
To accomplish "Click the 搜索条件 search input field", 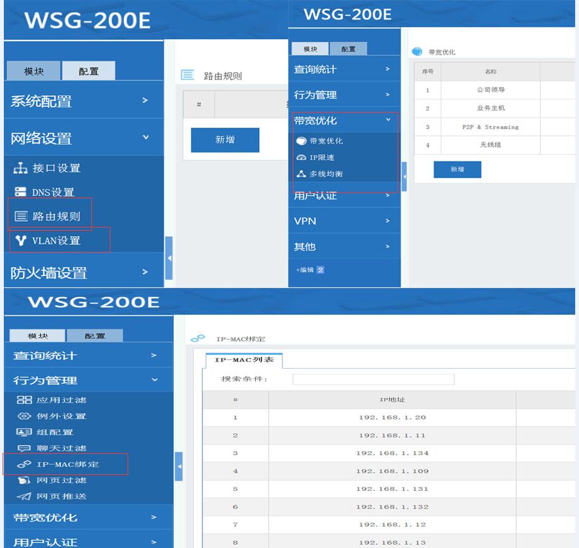I will (373, 380).
